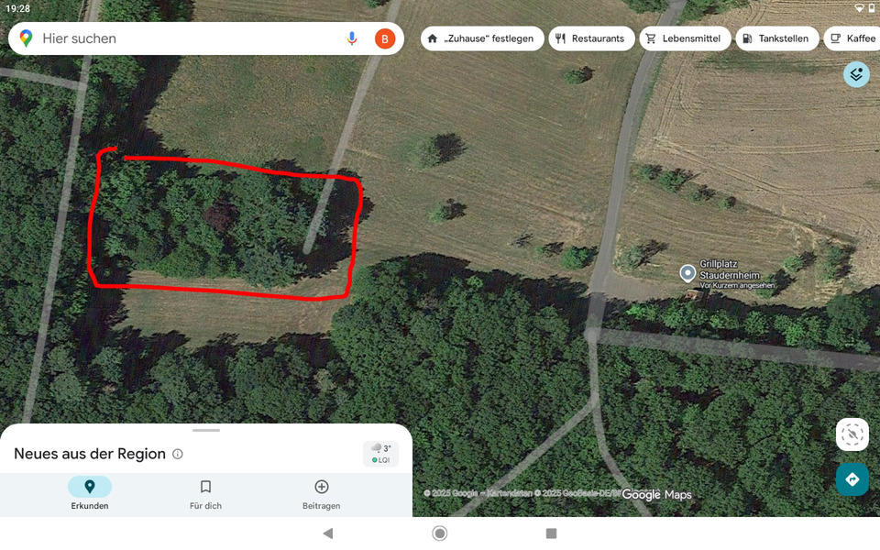Tap the Android back navigation button
Viewport: 880px width, 550px height.
(328, 533)
